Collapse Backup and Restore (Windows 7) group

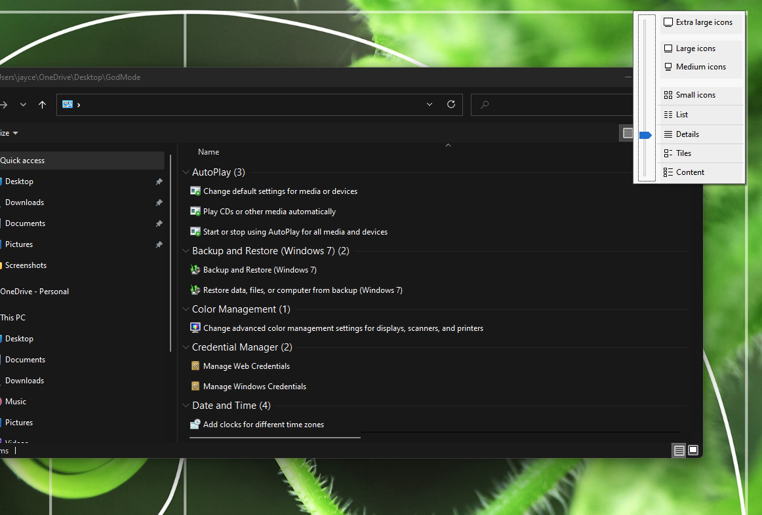point(186,251)
